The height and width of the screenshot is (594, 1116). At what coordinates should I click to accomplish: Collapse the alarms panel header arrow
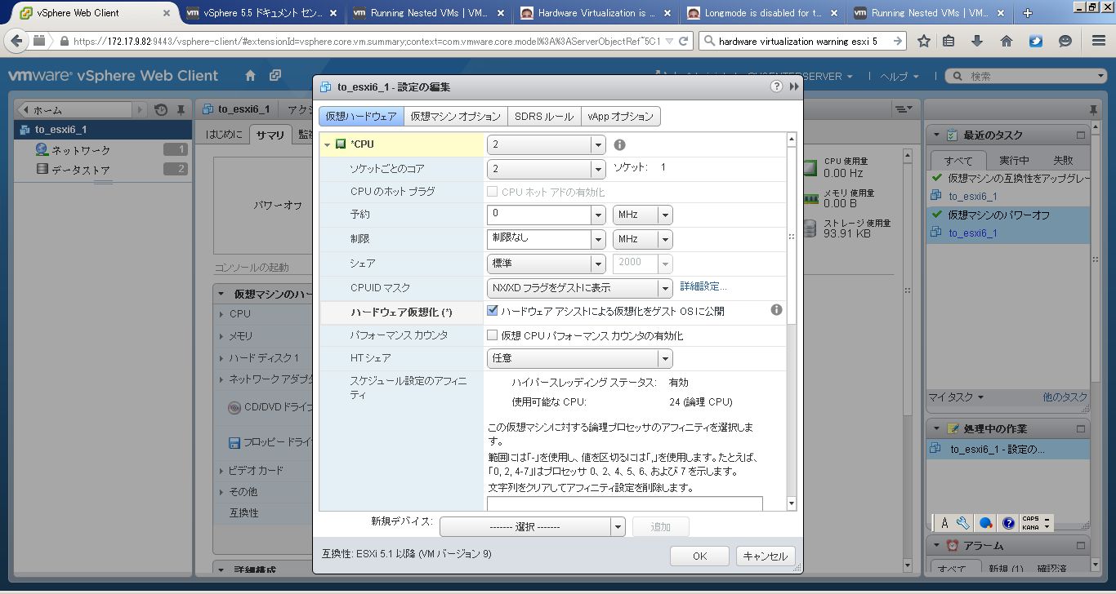(936, 545)
